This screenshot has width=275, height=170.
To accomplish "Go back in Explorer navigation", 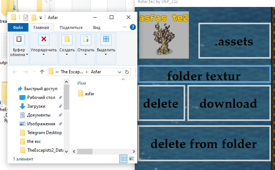I will tap(15, 72).
